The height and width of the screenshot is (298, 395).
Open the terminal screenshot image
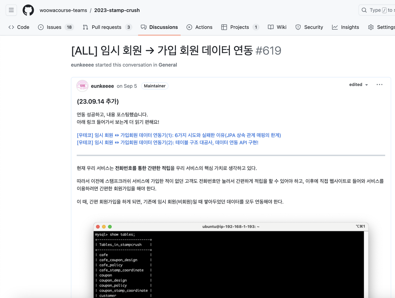coord(231,260)
